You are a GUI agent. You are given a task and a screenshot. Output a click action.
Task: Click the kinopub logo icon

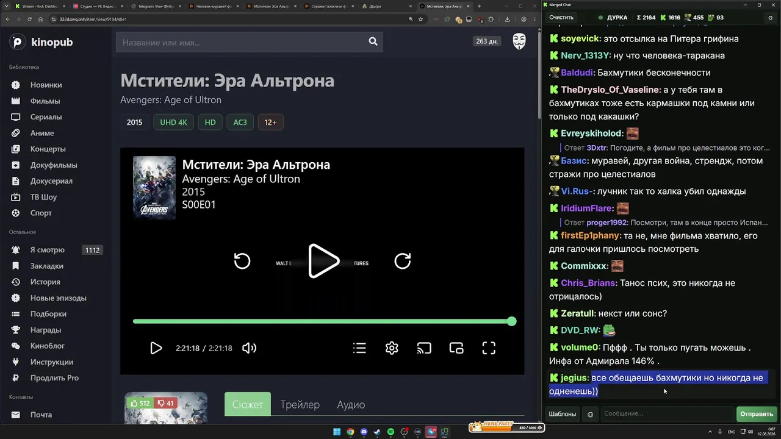(x=18, y=42)
